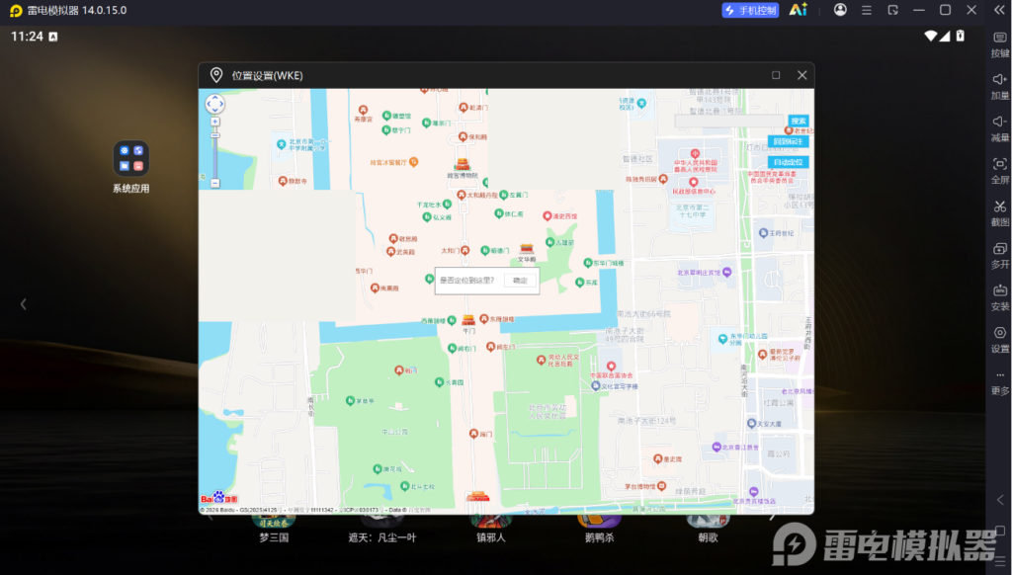
Task: Click the blue 搜索 search button
Action: (799, 121)
